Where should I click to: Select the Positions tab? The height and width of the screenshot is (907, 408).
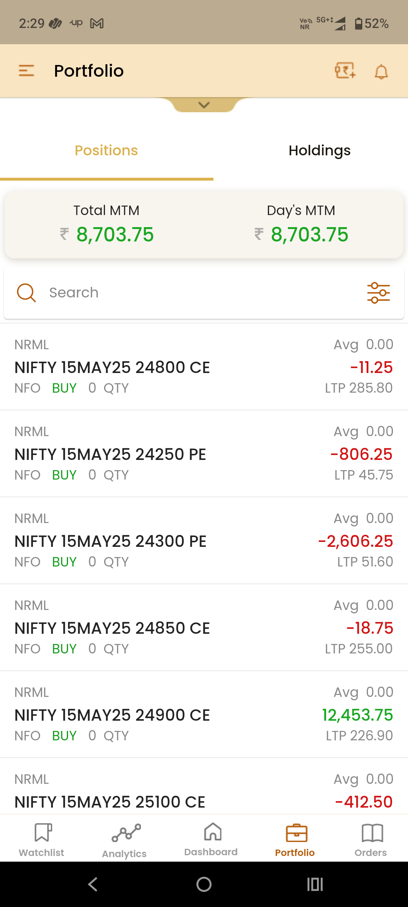point(107,151)
